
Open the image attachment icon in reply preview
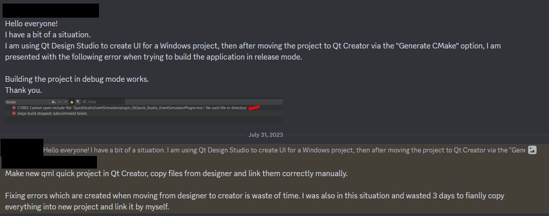[532, 150]
